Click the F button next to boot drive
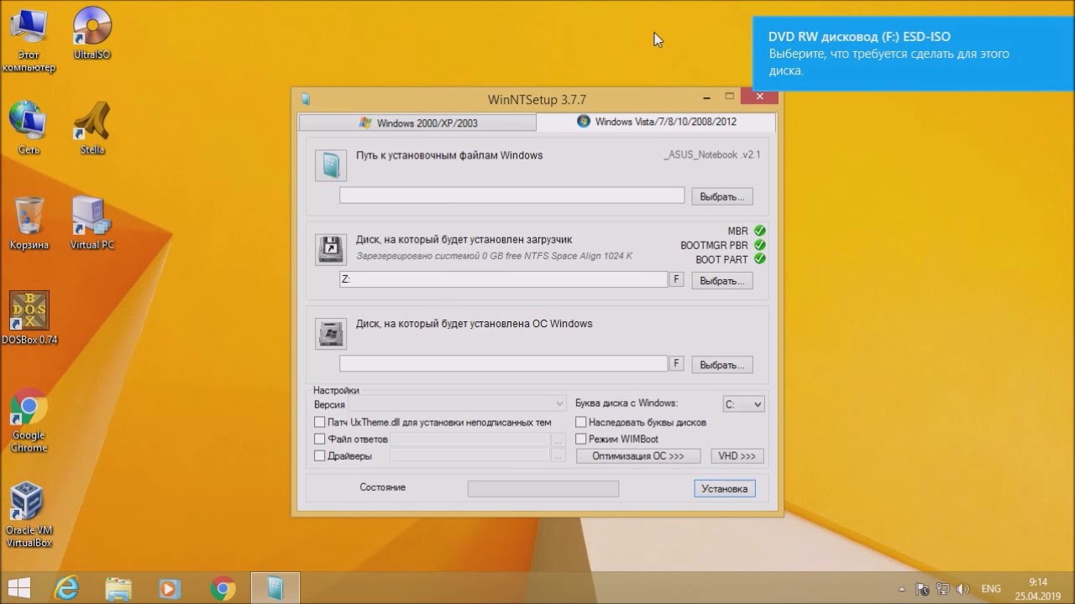This screenshot has width=1075, height=604. pyautogui.click(x=676, y=279)
